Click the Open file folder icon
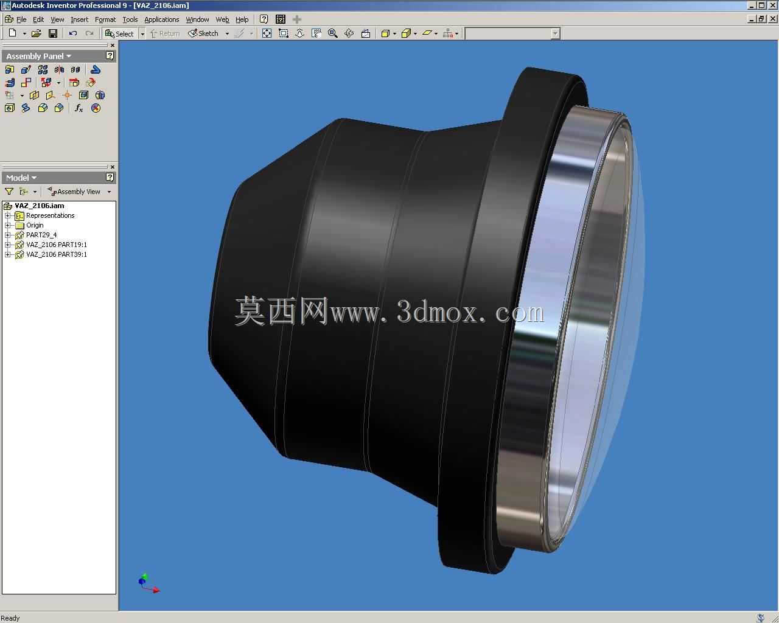779x623 pixels. (37, 33)
